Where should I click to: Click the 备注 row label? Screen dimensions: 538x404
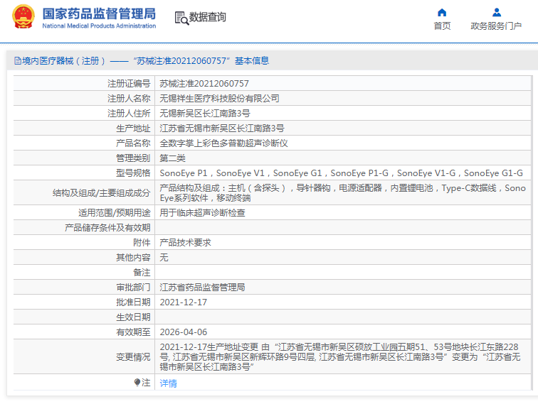142,273
